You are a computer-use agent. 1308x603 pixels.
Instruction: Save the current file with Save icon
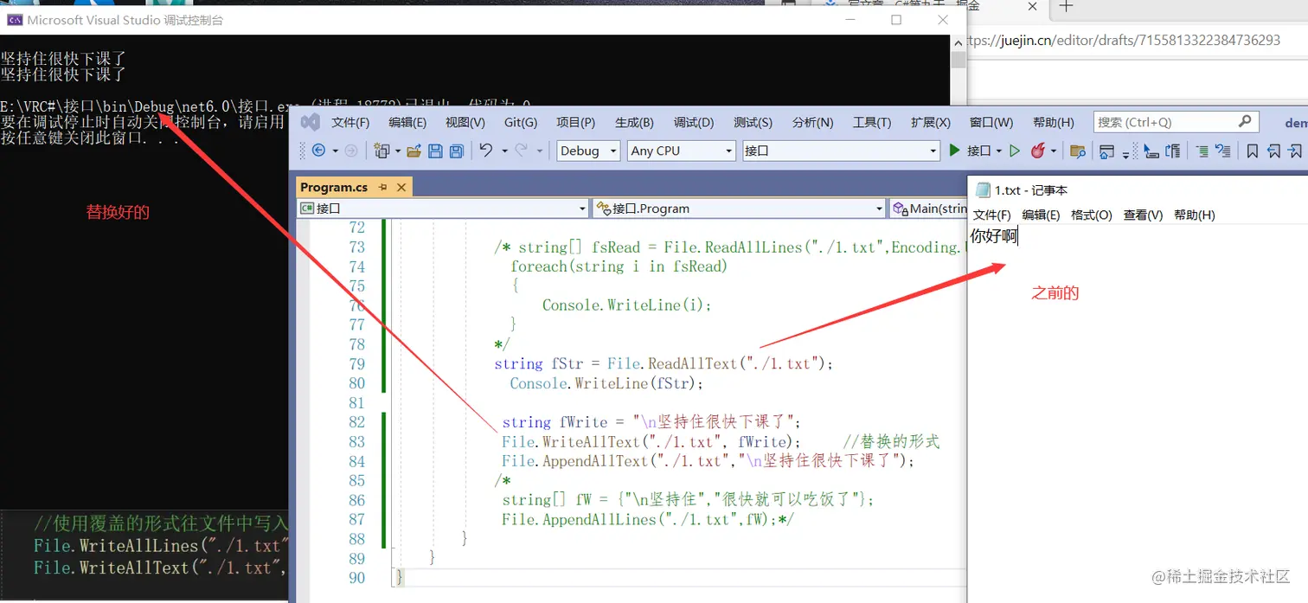[435, 151]
